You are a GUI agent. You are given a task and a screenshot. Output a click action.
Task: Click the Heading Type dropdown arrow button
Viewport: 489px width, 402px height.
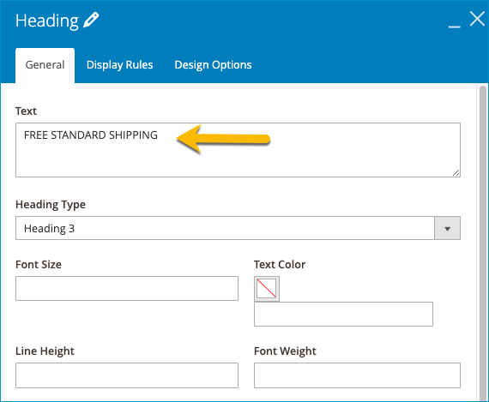448,228
